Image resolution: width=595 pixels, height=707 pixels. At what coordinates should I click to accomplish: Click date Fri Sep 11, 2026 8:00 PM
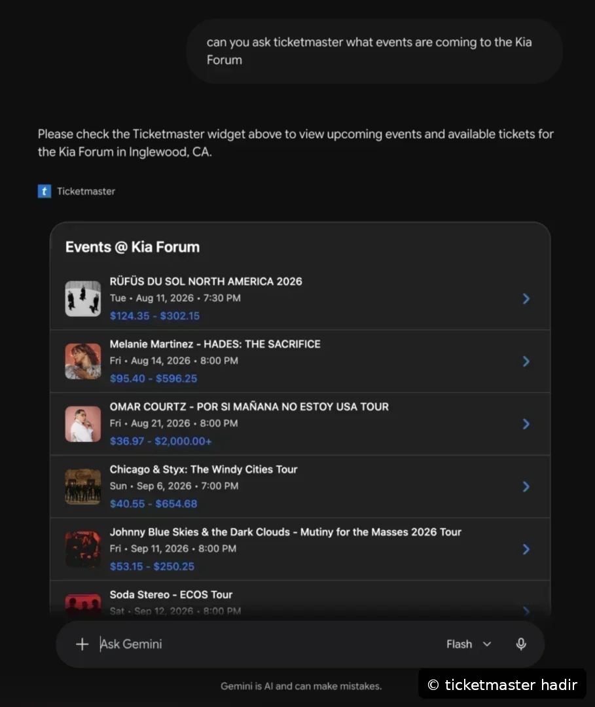[x=173, y=549]
